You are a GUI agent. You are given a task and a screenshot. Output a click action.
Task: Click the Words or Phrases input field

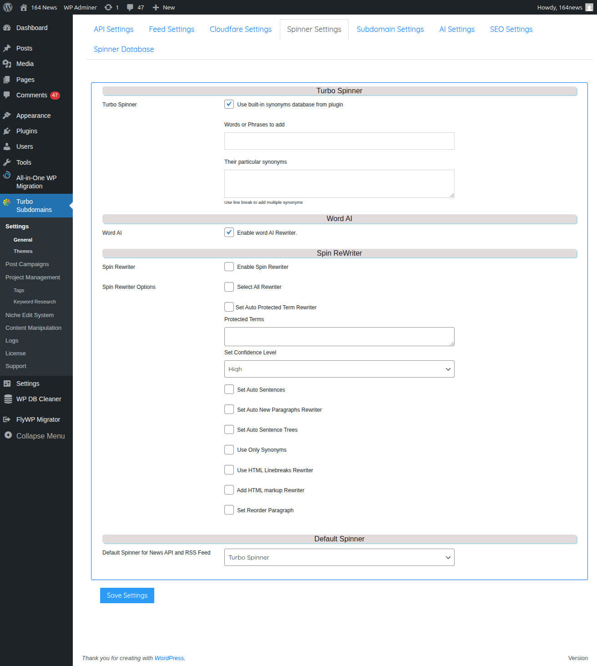coord(339,141)
